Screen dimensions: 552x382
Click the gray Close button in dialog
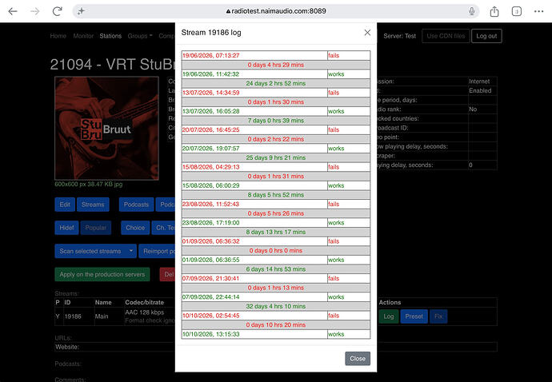coord(358,359)
